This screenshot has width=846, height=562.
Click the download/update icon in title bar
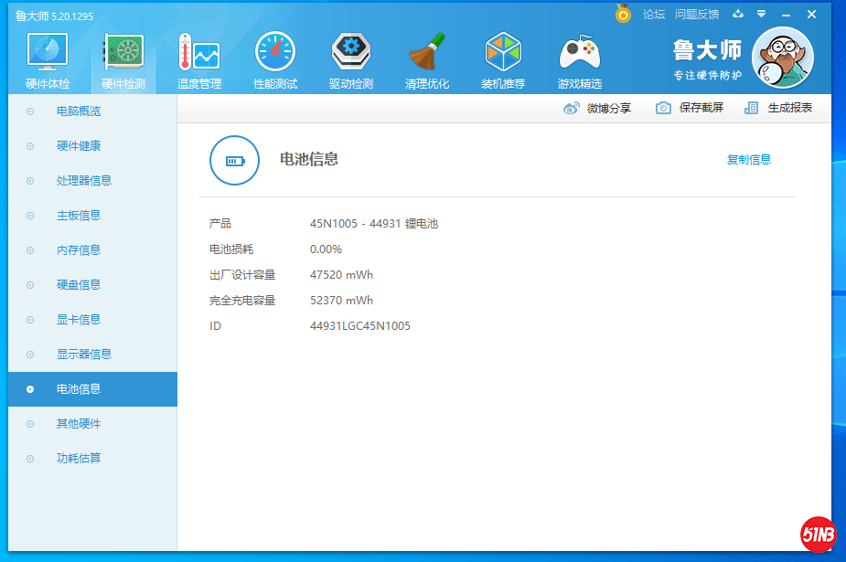coord(739,14)
